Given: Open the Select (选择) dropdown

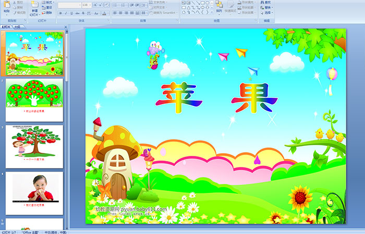Looking at the screenshot, I should click(267, 13).
